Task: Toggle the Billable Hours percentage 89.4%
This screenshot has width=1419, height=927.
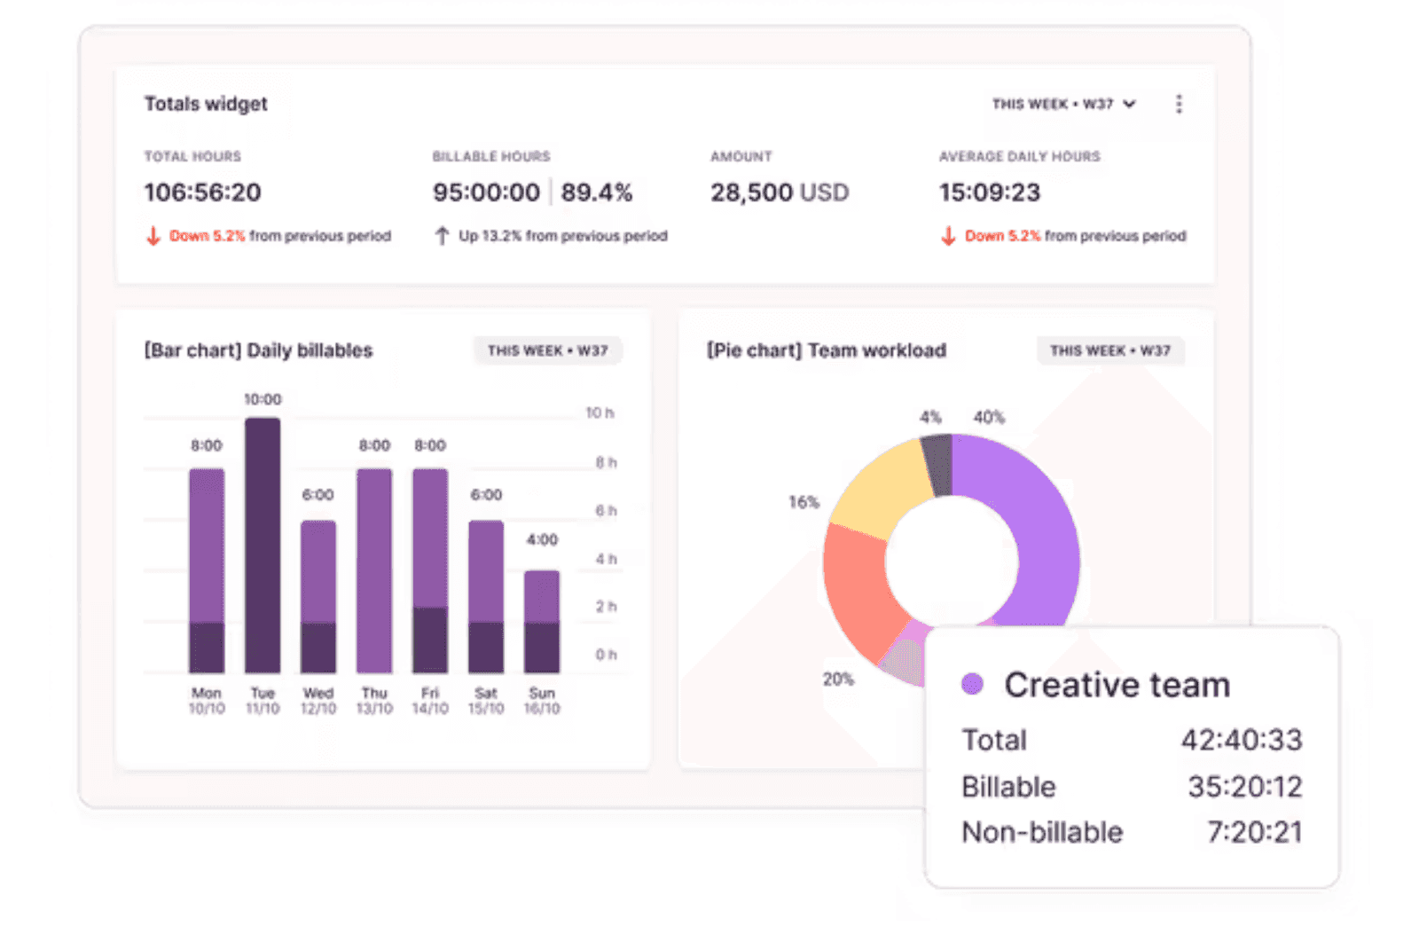Action: coord(598,192)
